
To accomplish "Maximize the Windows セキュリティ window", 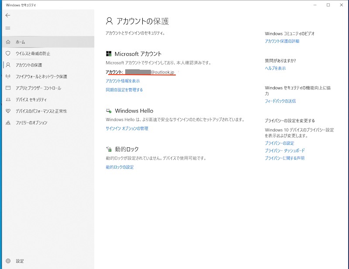I will (328, 5).
